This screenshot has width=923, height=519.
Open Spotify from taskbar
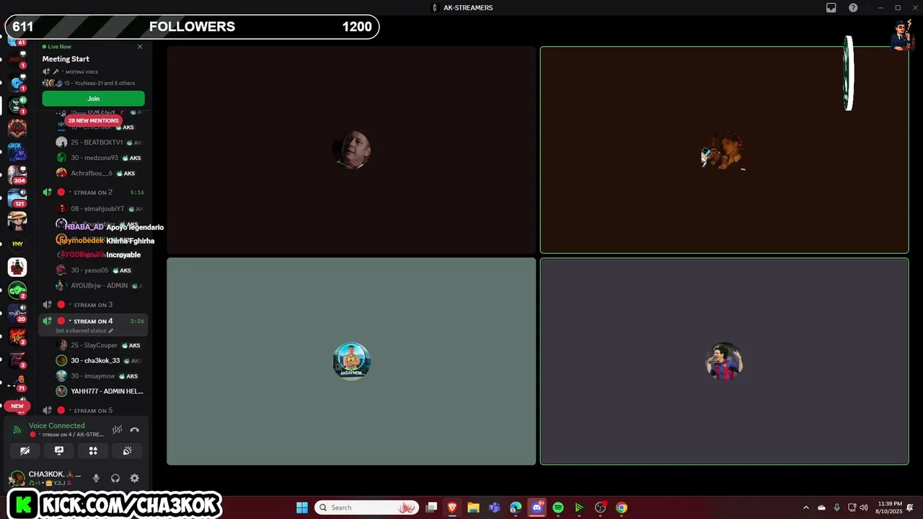[x=558, y=507]
